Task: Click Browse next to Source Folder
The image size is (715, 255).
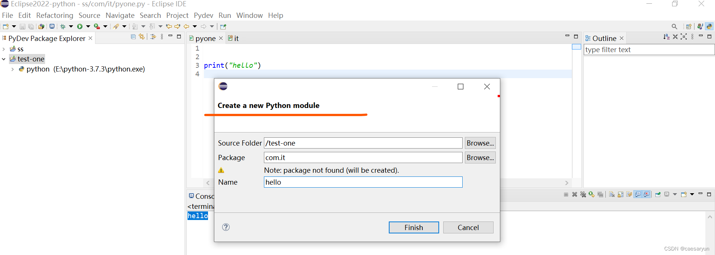Action: click(x=480, y=143)
